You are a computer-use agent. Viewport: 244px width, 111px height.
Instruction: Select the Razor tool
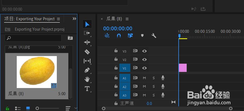[87, 51]
